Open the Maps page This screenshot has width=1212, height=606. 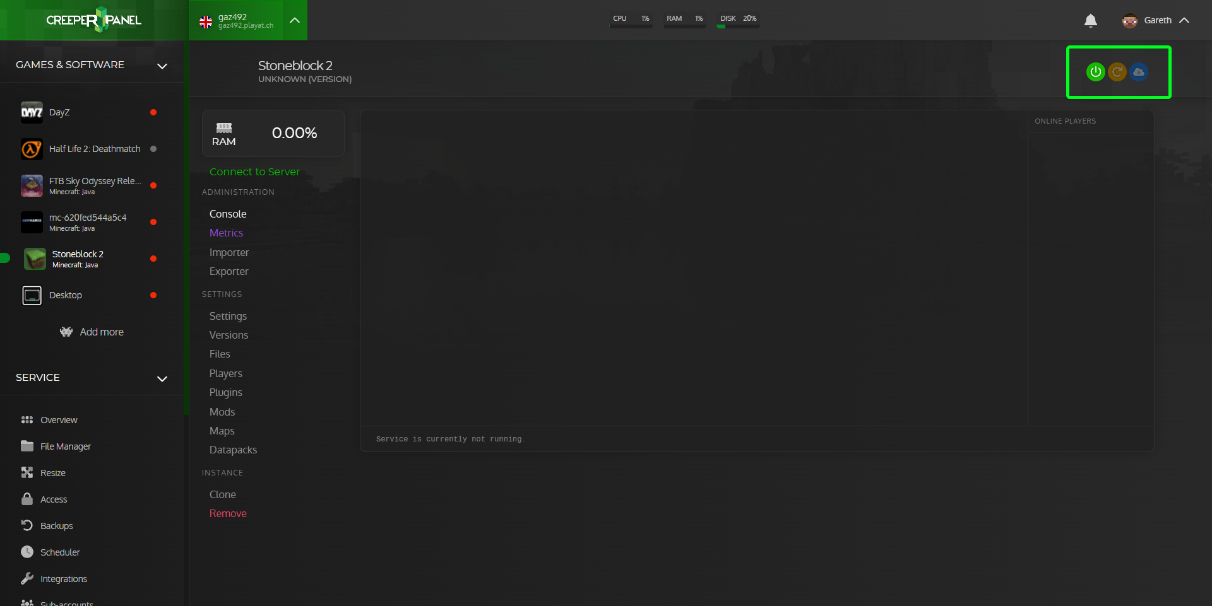click(x=222, y=431)
